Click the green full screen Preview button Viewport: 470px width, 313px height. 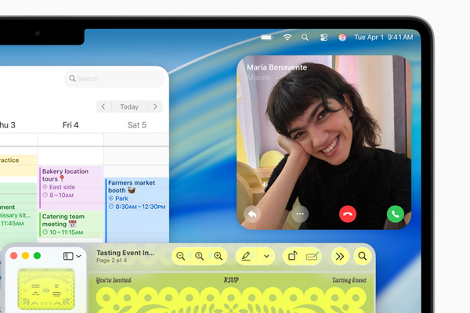point(37,256)
